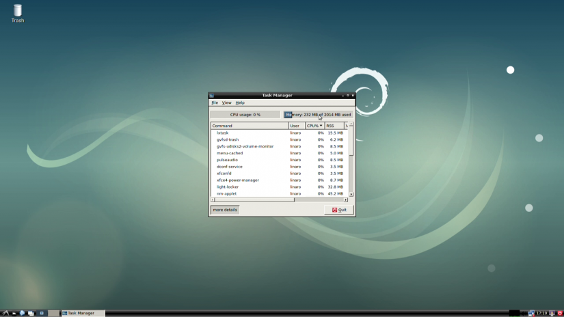Sort the list by RSS column
This screenshot has height=317, width=564.
334,126
